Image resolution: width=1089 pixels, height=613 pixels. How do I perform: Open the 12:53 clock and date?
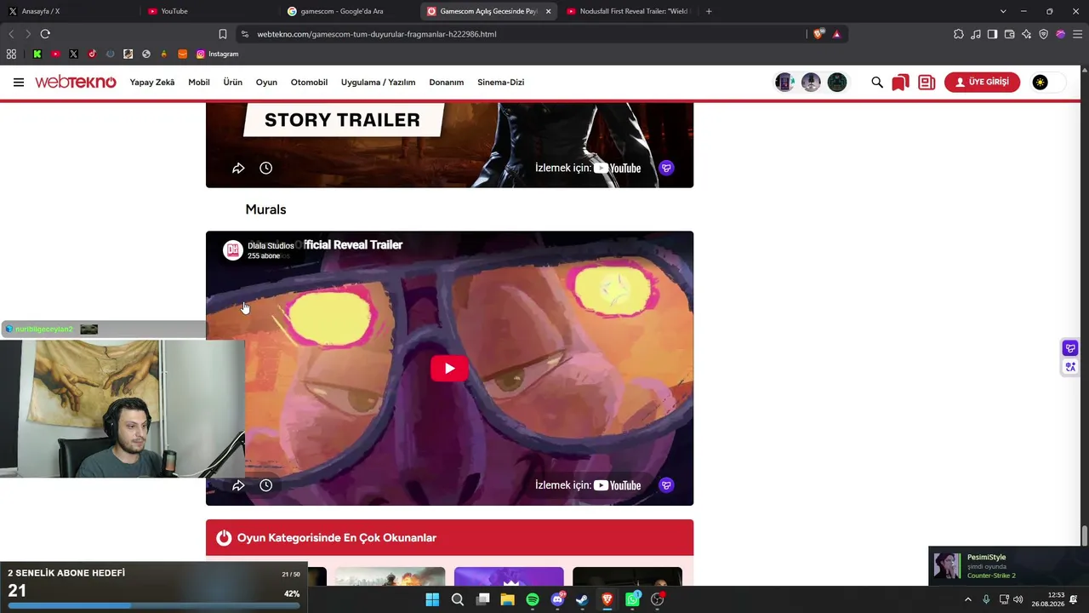tap(1048, 599)
